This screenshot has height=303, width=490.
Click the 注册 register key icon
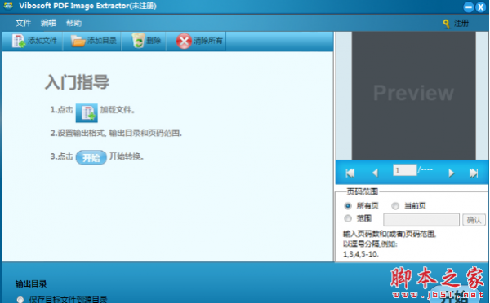446,24
